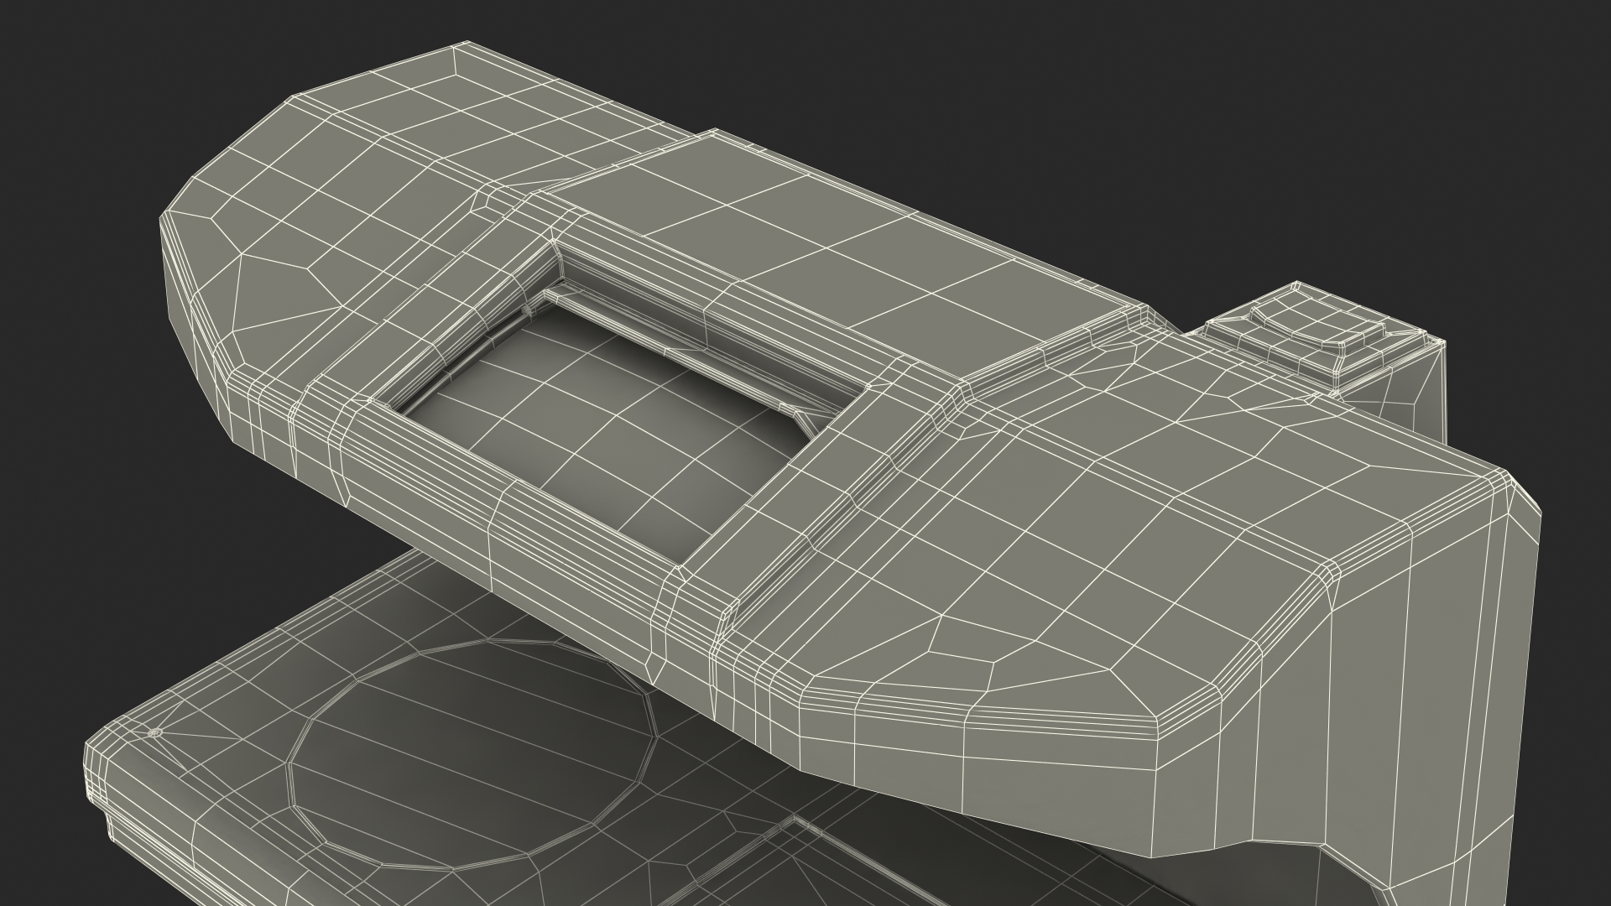Select the tiny screw hole on base corner

pos(154,732)
